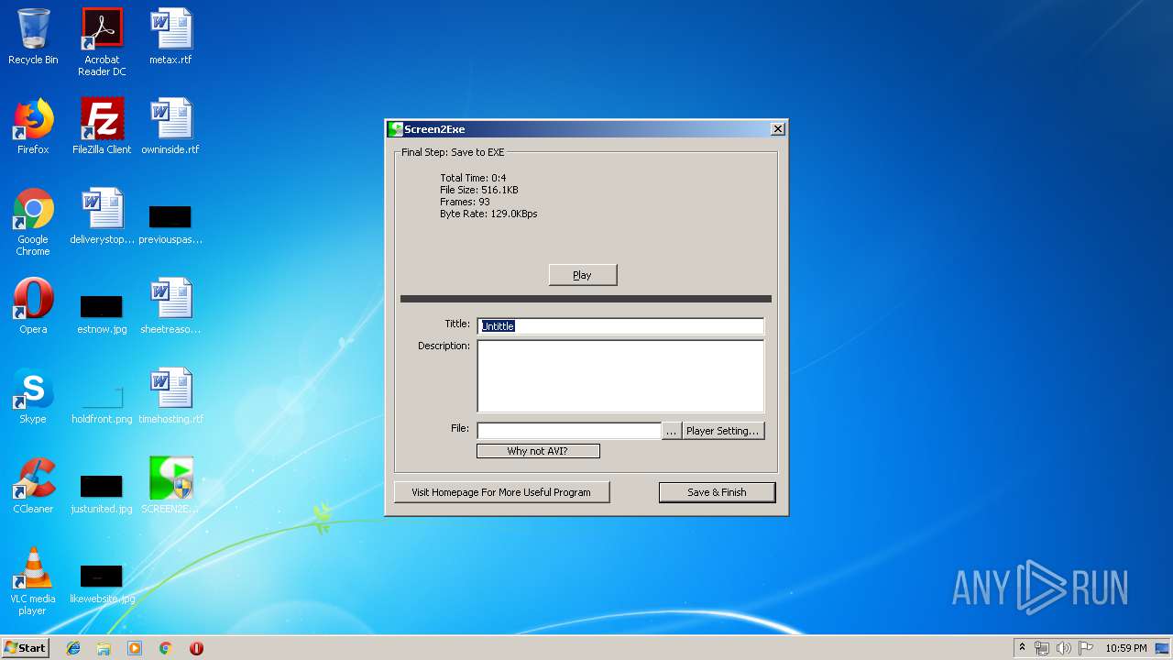Launch Skype desktop shortcut
This screenshot has height=660, width=1173.
[33, 396]
